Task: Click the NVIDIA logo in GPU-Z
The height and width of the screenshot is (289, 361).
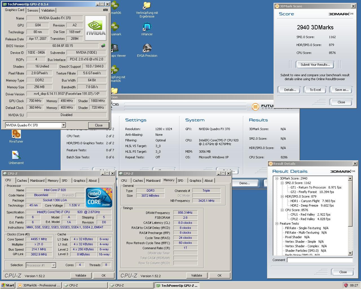Action: pos(96,28)
